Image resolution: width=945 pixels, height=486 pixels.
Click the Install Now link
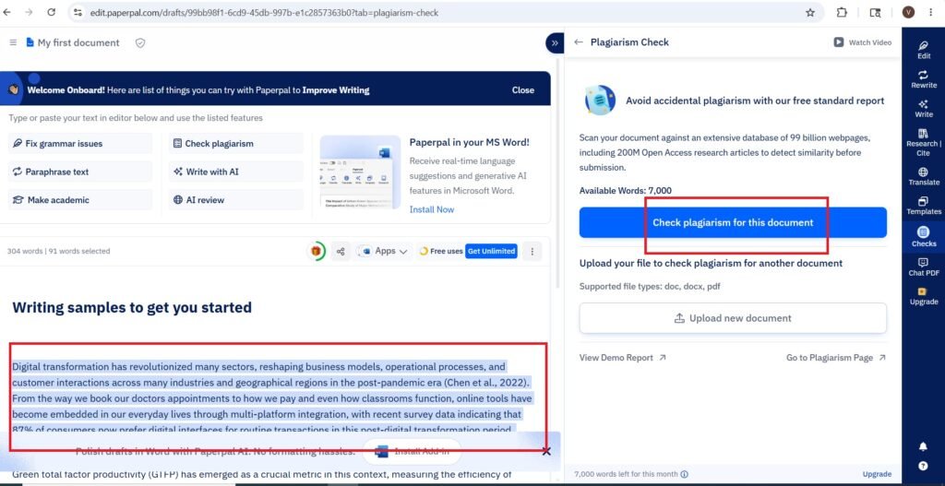click(x=432, y=209)
